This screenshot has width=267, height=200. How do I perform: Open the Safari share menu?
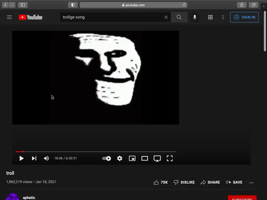coord(242,5)
